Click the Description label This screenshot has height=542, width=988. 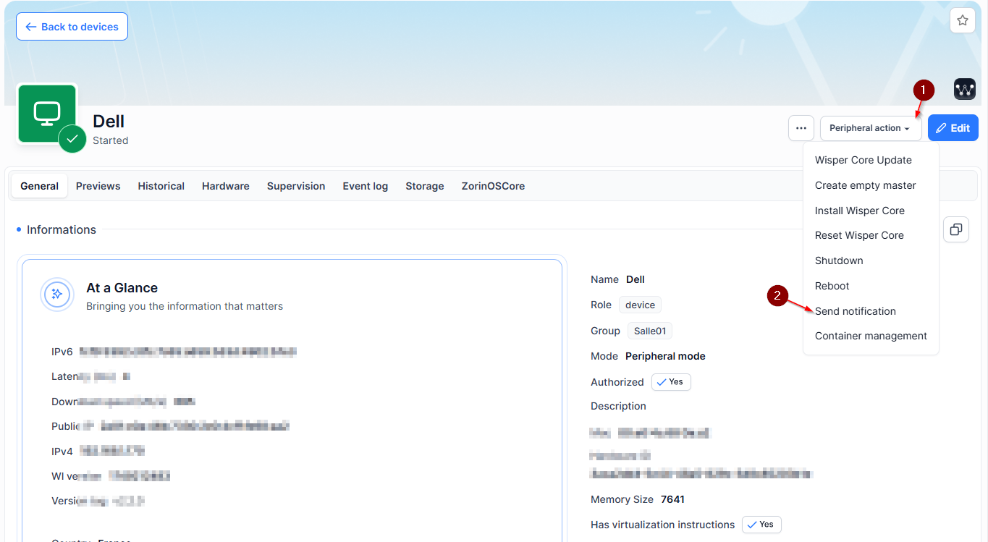(618, 406)
